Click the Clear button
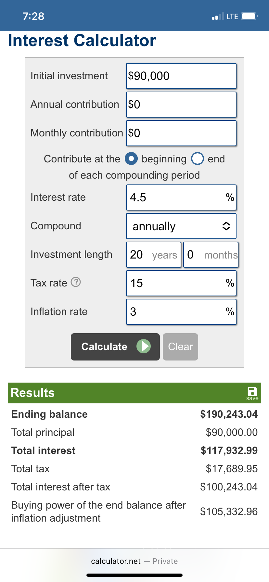 [180, 347]
